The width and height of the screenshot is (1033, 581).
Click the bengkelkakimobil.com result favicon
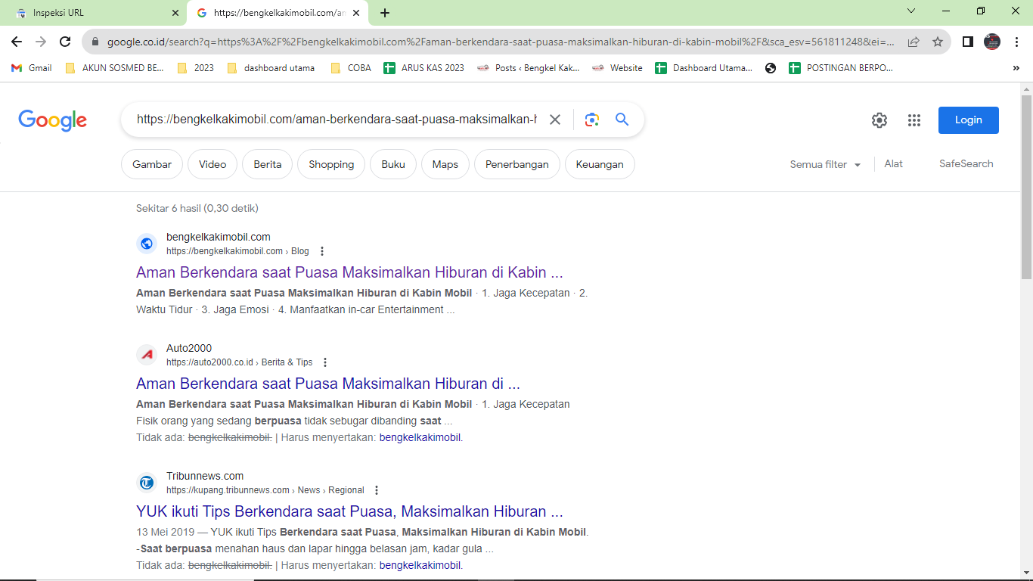point(147,244)
